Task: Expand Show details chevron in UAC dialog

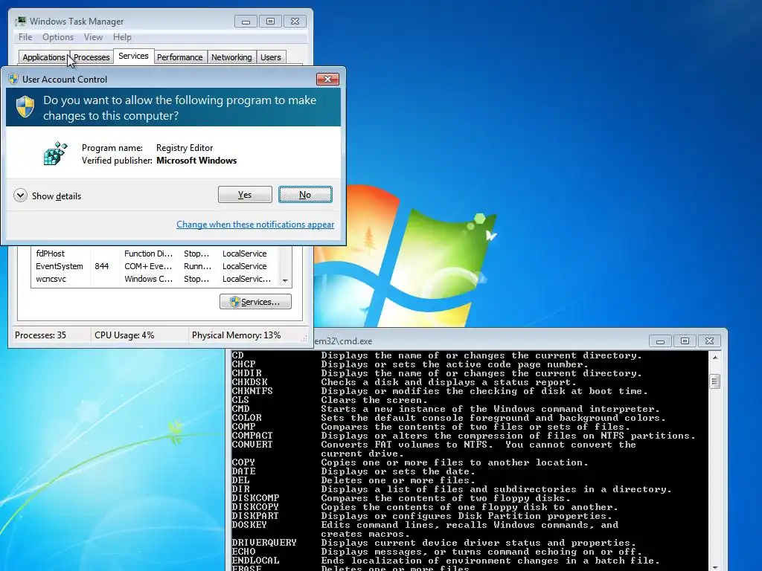Action: pyautogui.click(x=20, y=196)
